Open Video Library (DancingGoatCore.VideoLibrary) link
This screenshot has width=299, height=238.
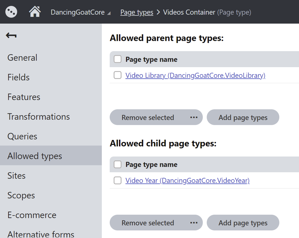coord(195,76)
